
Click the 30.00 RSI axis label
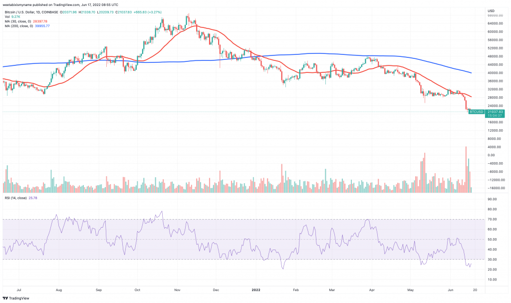coord(492,260)
